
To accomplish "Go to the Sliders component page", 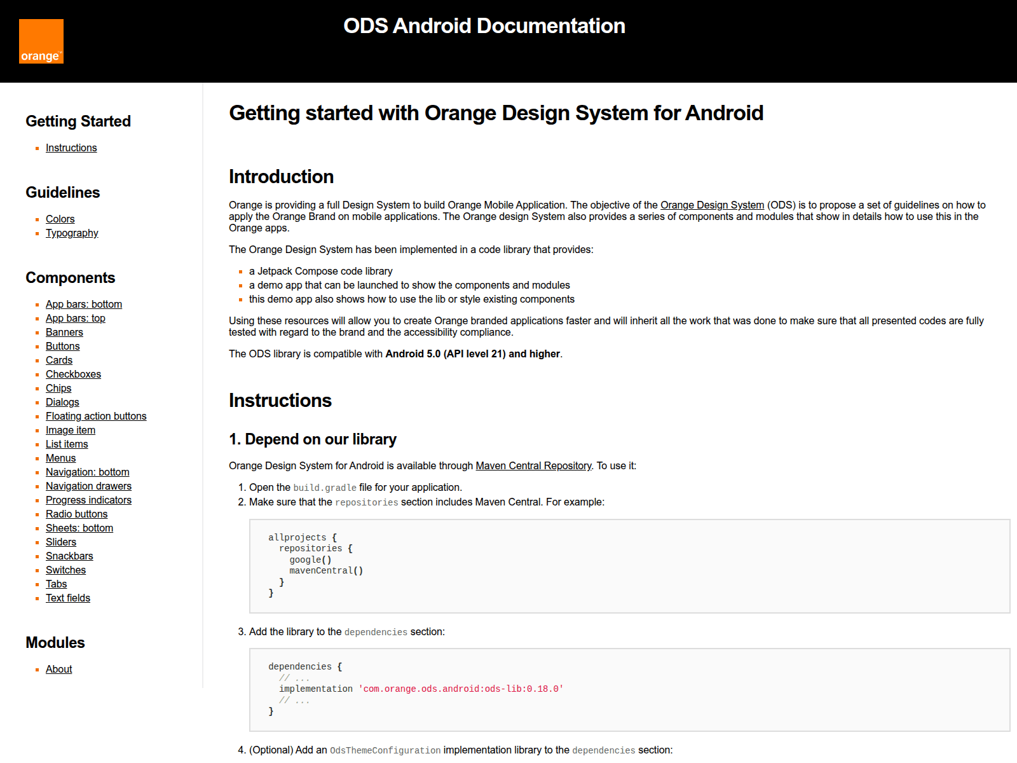I will click(x=61, y=542).
